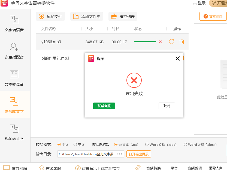Click the 大小 column header
The image size is (227, 170).
point(89,29)
